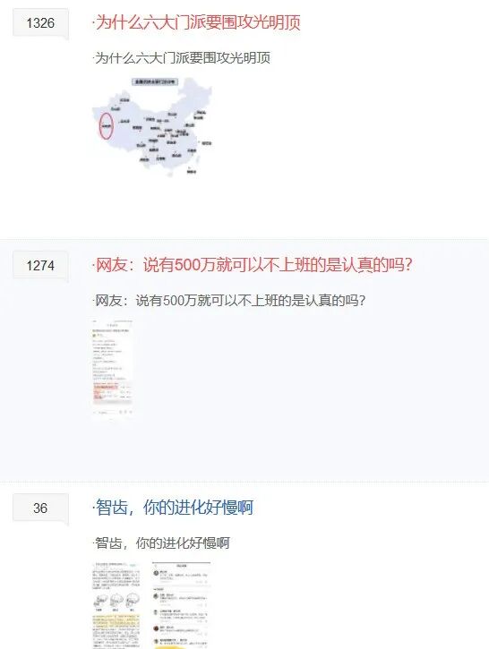Click the first commenter avatar in comments thumbnail

pos(157,573)
